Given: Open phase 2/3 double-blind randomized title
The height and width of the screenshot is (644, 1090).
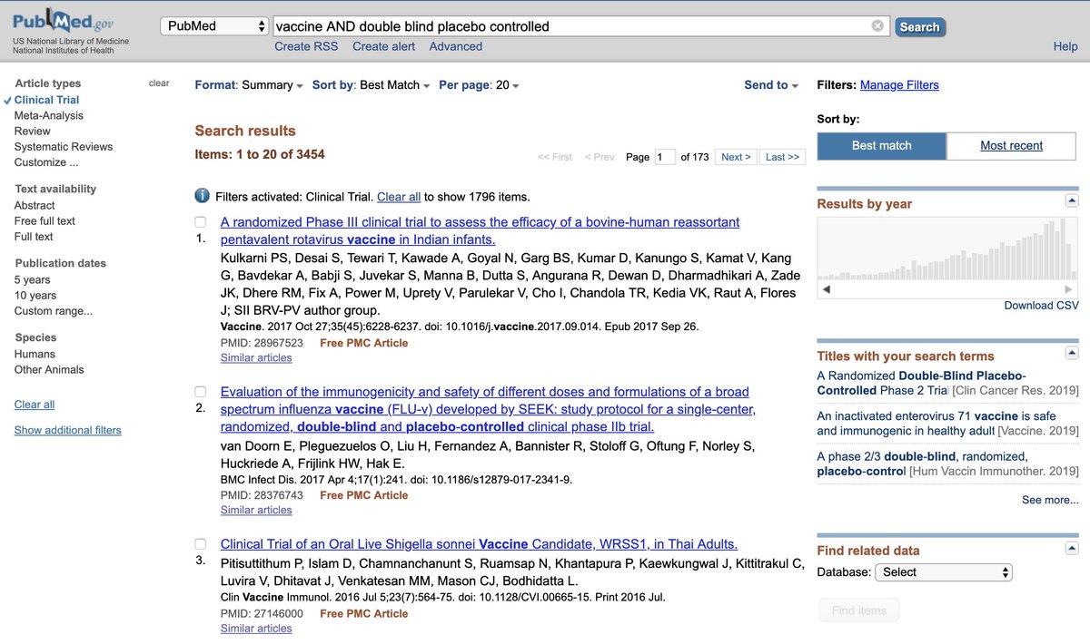Looking at the screenshot, I should pos(922,463).
